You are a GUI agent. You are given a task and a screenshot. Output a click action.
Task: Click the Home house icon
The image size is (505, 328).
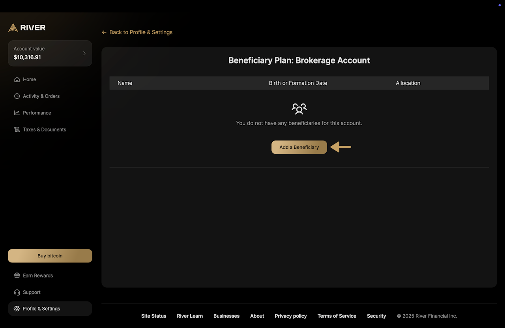point(17,79)
